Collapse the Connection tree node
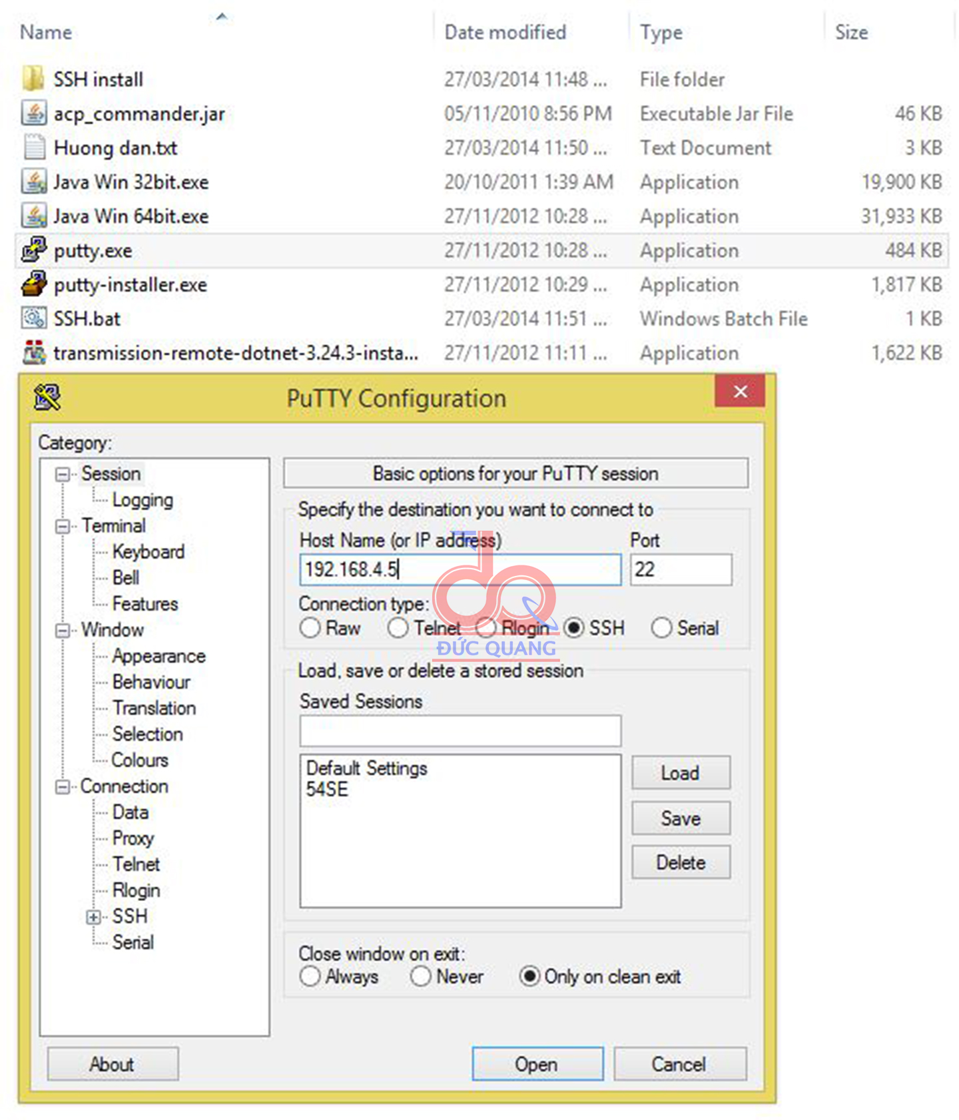Viewport: 959px width, 1120px height. point(63,787)
